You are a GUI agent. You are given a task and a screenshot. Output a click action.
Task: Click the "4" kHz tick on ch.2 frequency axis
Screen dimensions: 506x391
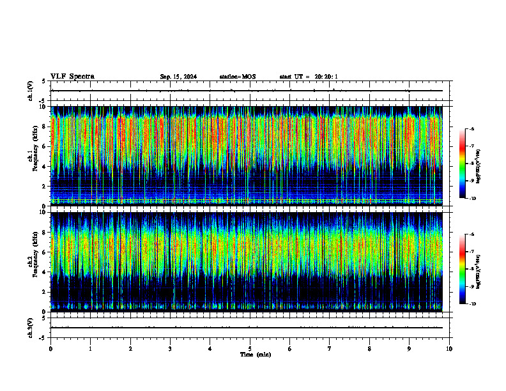click(44, 272)
